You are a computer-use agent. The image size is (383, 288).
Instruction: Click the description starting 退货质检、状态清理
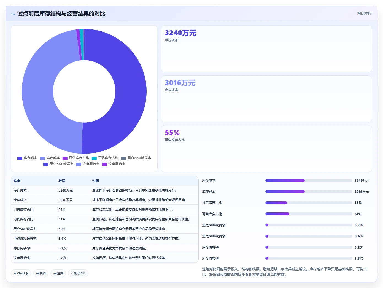tap(141, 219)
